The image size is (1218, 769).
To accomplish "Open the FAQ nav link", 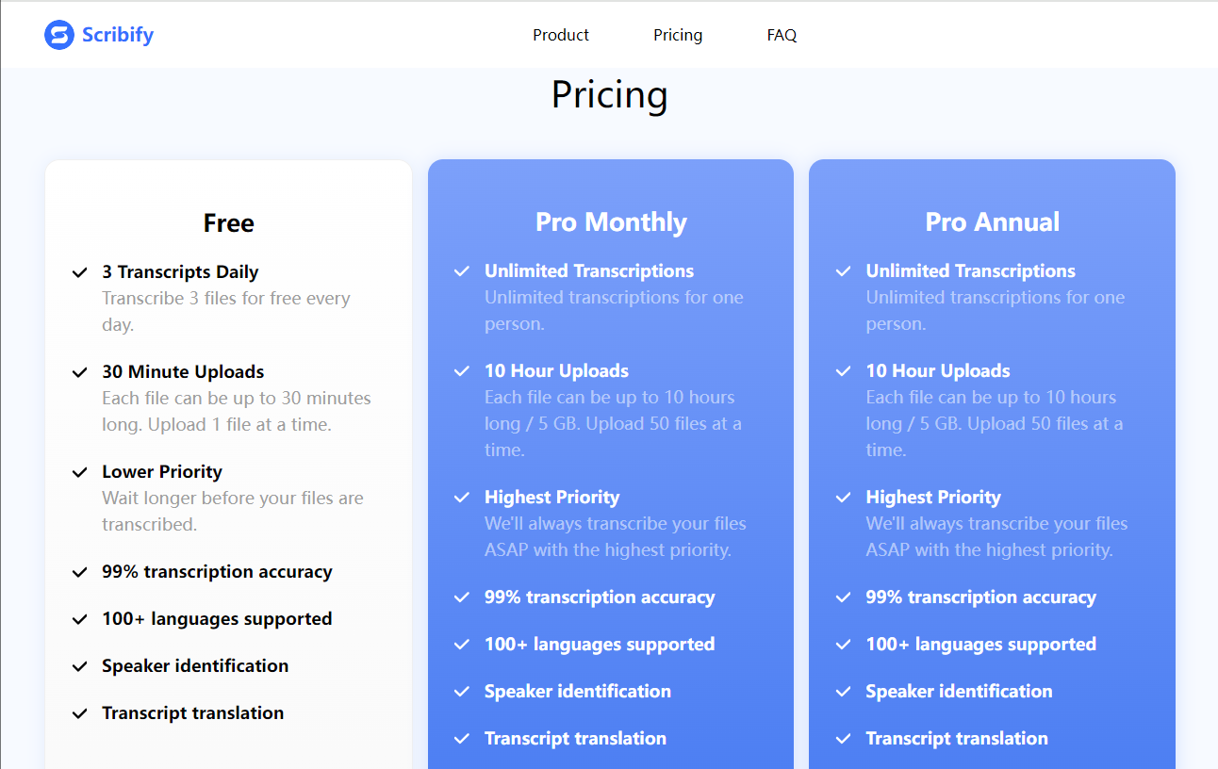I will pyautogui.click(x=782, y=35).
